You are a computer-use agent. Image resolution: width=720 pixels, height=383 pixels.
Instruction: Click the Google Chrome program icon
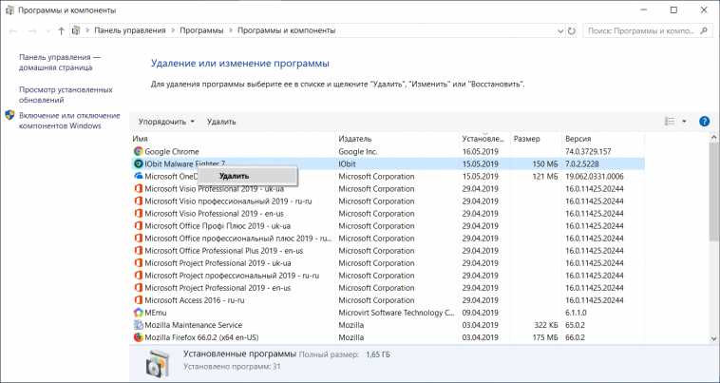coord(139,151)
